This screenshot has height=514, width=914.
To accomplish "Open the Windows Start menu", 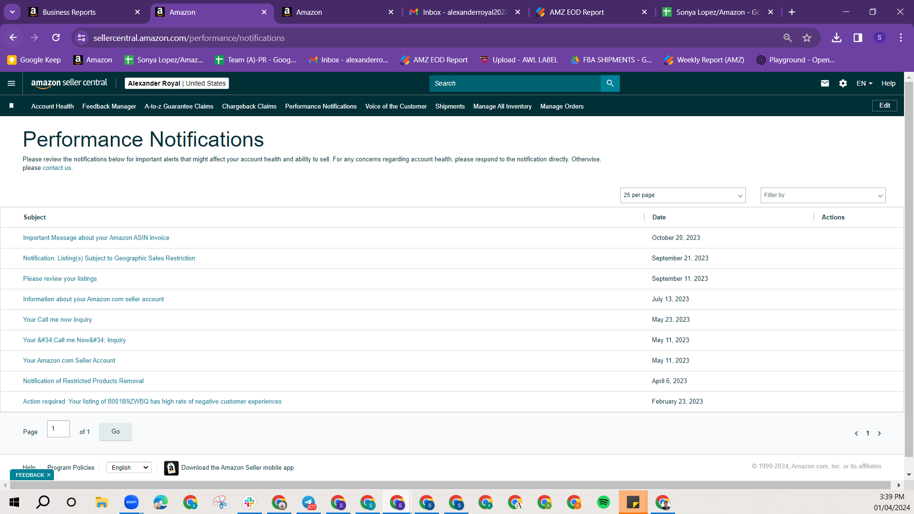I will (x=14, y=502).
